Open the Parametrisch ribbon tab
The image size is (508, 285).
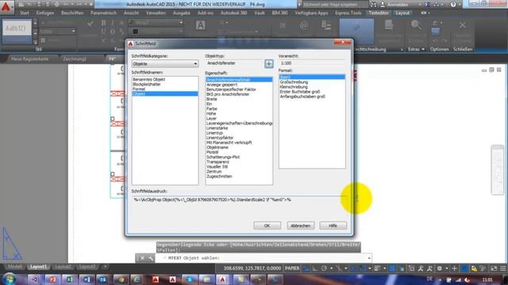pos(103,13)
